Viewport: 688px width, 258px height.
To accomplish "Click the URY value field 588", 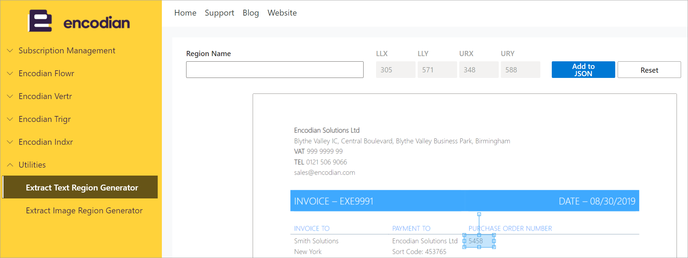I will pos(521,70).
